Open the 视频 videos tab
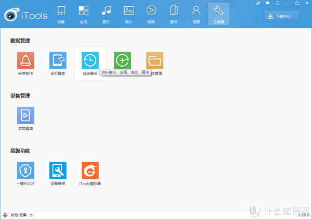Image resolution: width=312 pixels, height=220 pixels. (151, 14)
